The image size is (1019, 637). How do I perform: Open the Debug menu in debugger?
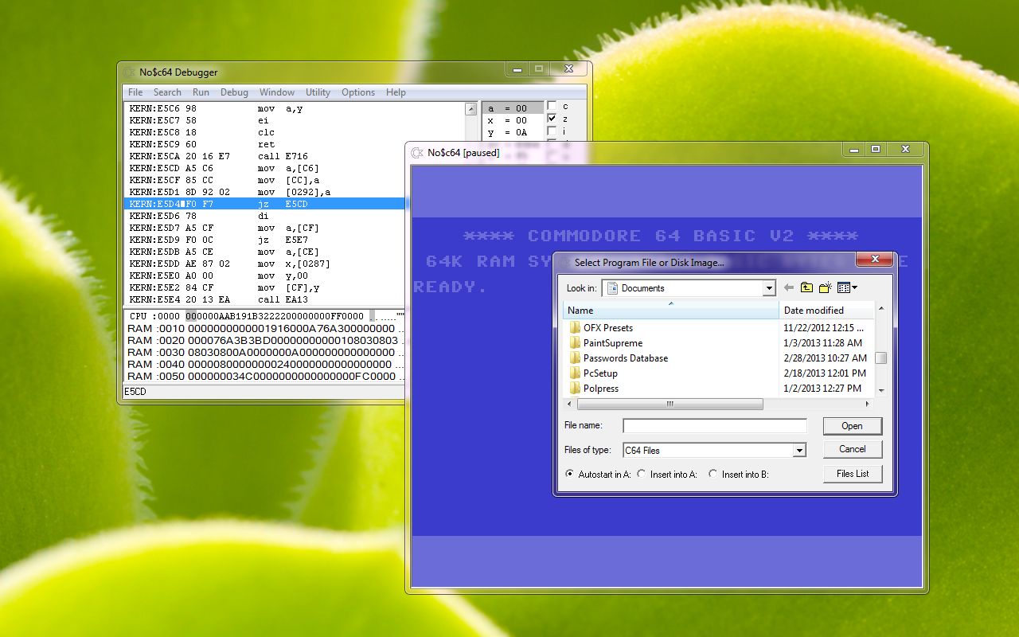234,92
